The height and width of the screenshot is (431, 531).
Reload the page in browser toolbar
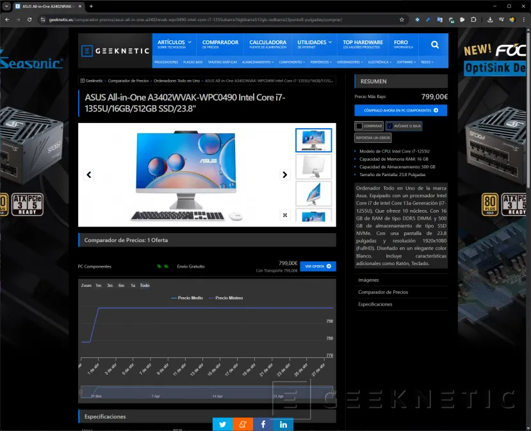pos(29,20)
